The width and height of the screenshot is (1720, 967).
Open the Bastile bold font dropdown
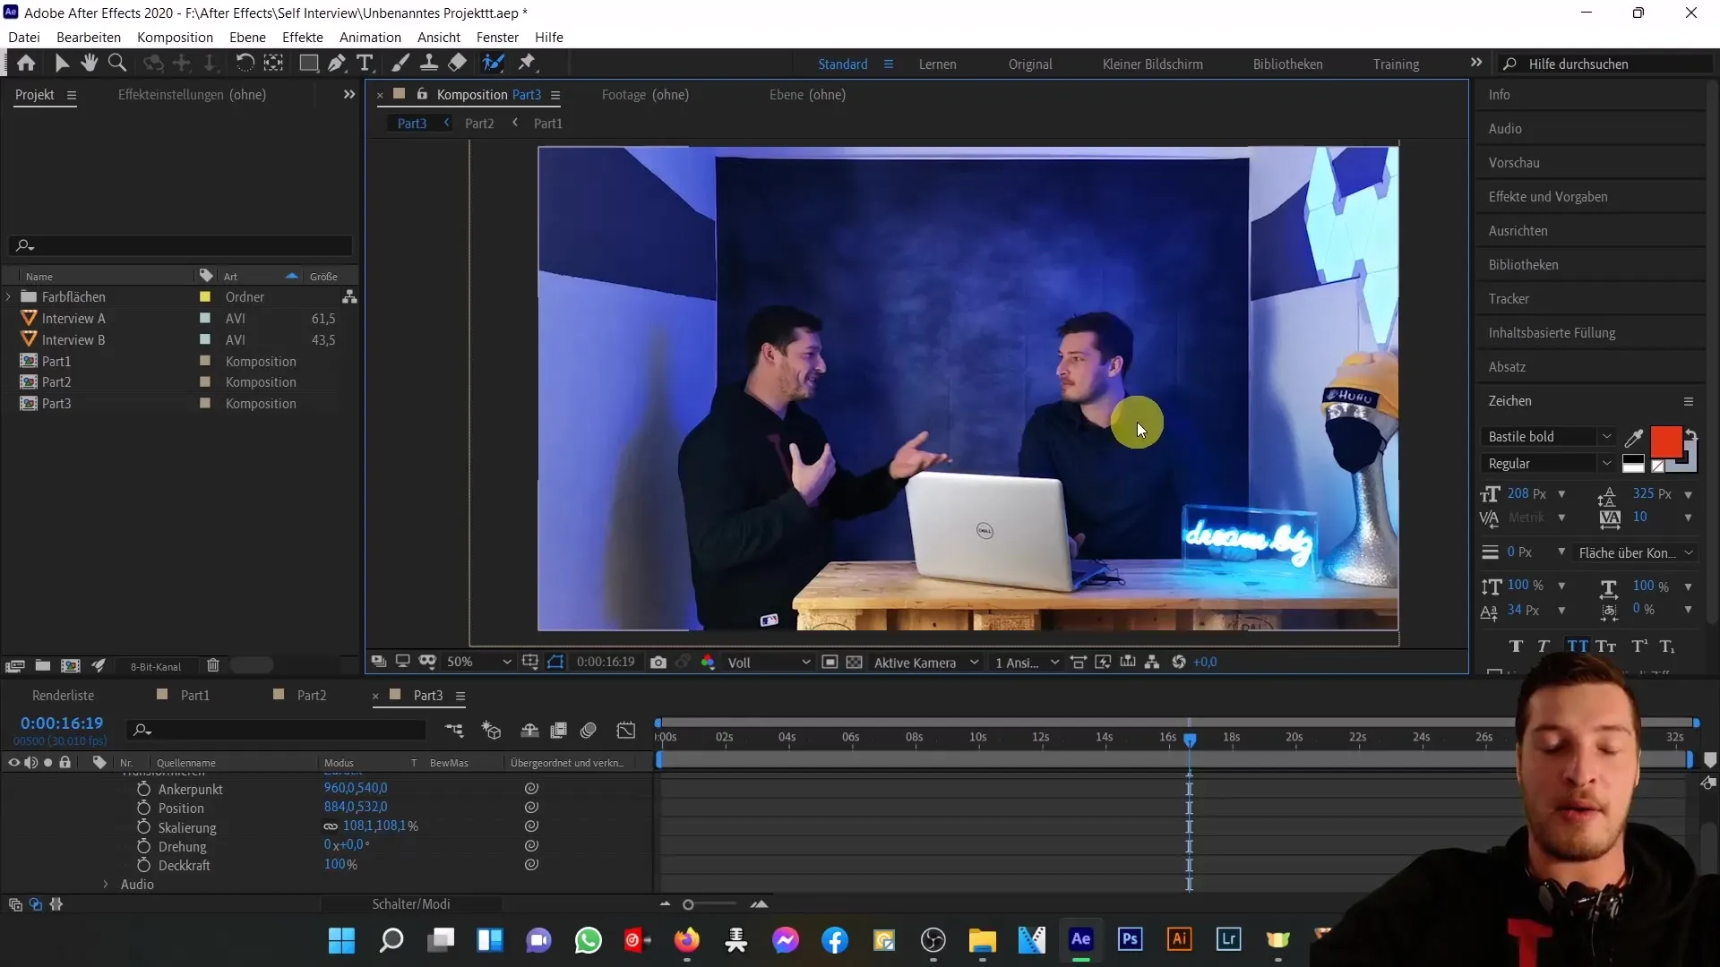tap(1547, 437)
